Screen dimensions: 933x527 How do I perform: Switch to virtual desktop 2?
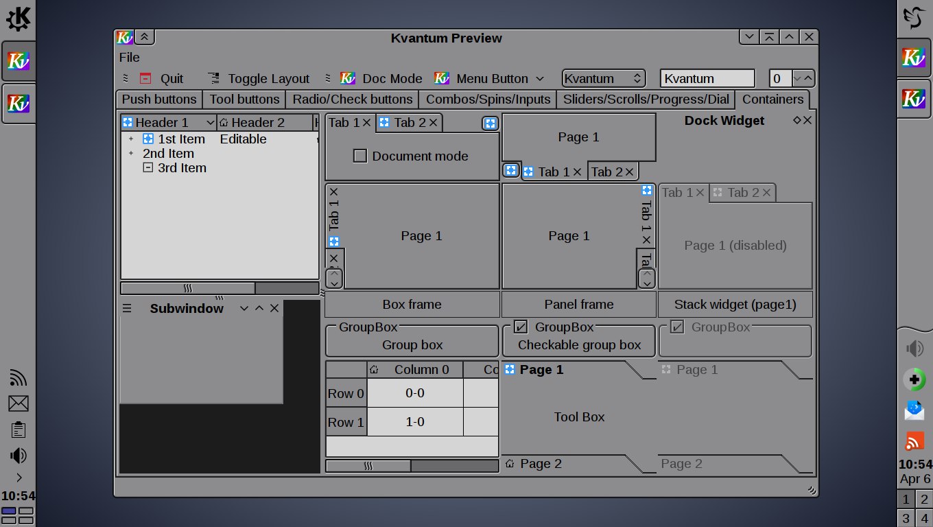924,500
